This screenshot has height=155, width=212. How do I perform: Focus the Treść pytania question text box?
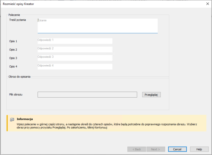click(97, 26)
